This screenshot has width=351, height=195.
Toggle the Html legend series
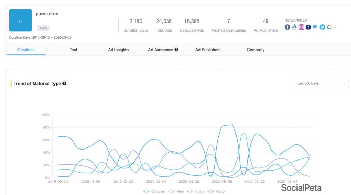176,192
